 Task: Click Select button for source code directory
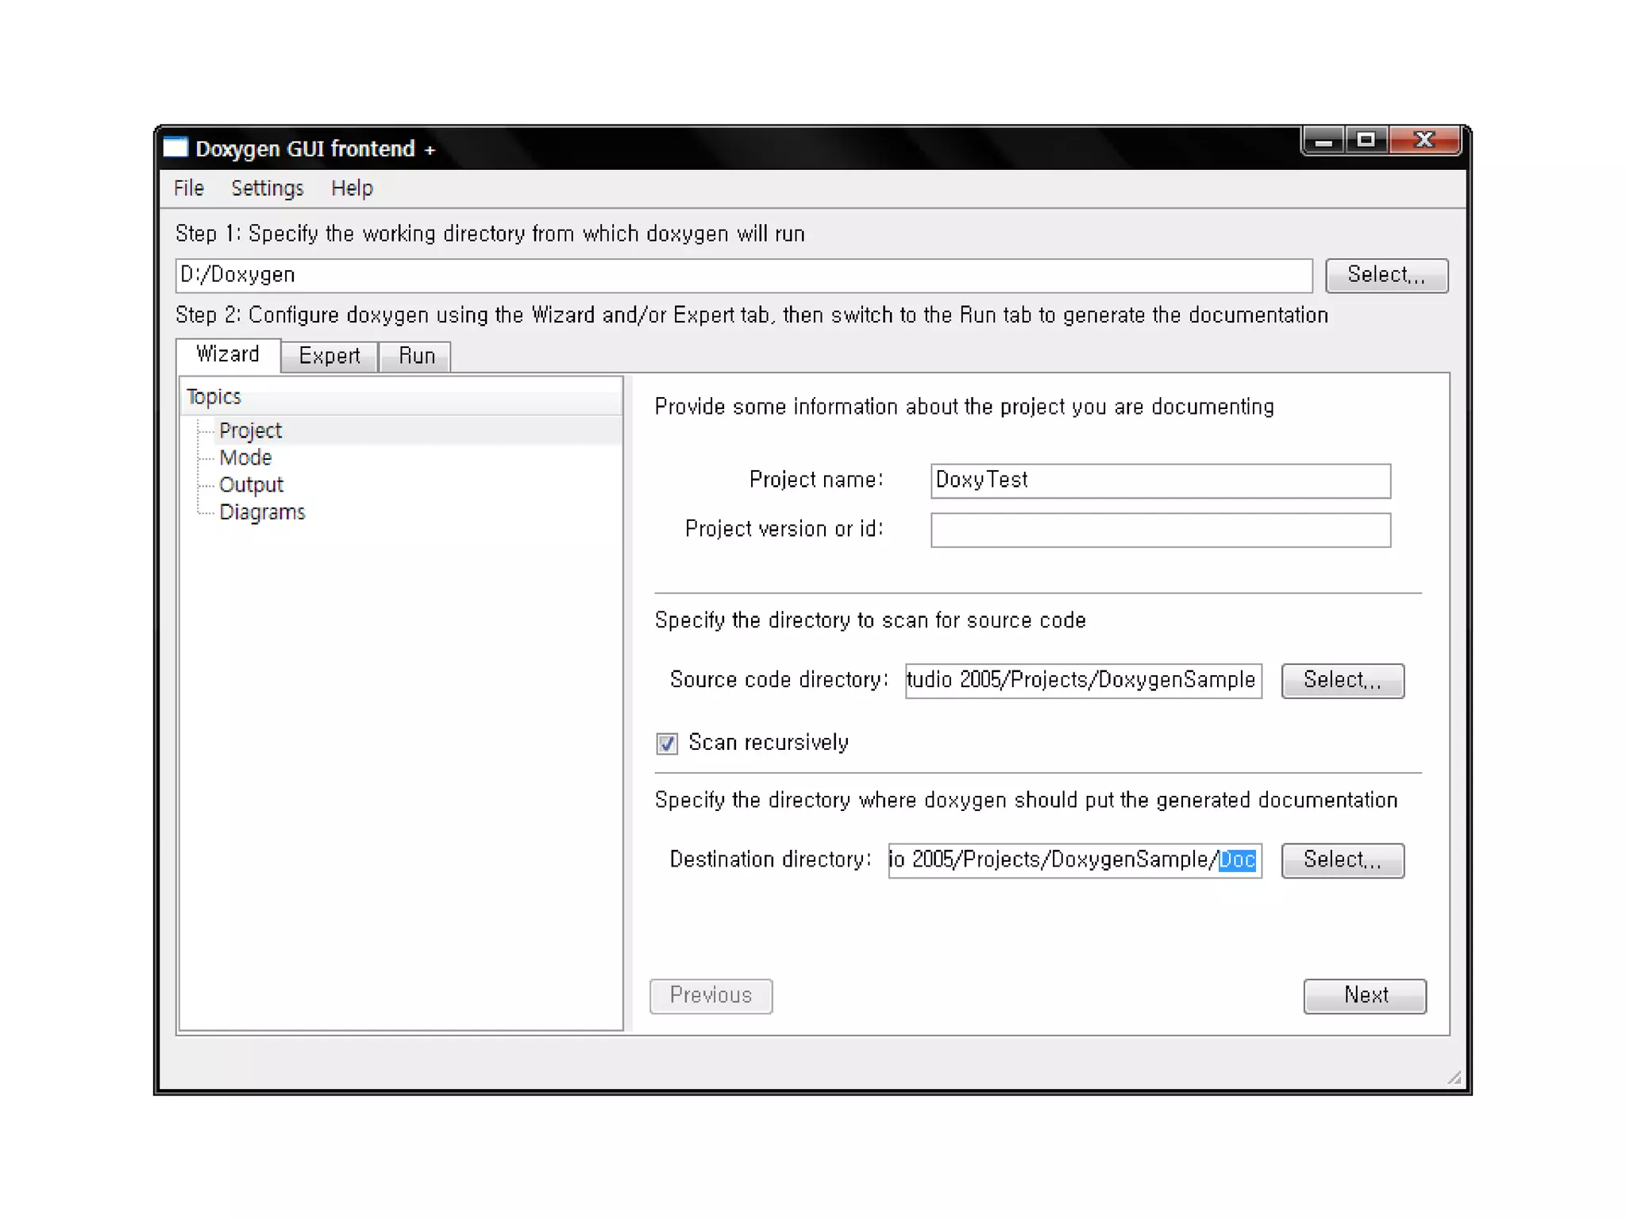click(1342, 681)
